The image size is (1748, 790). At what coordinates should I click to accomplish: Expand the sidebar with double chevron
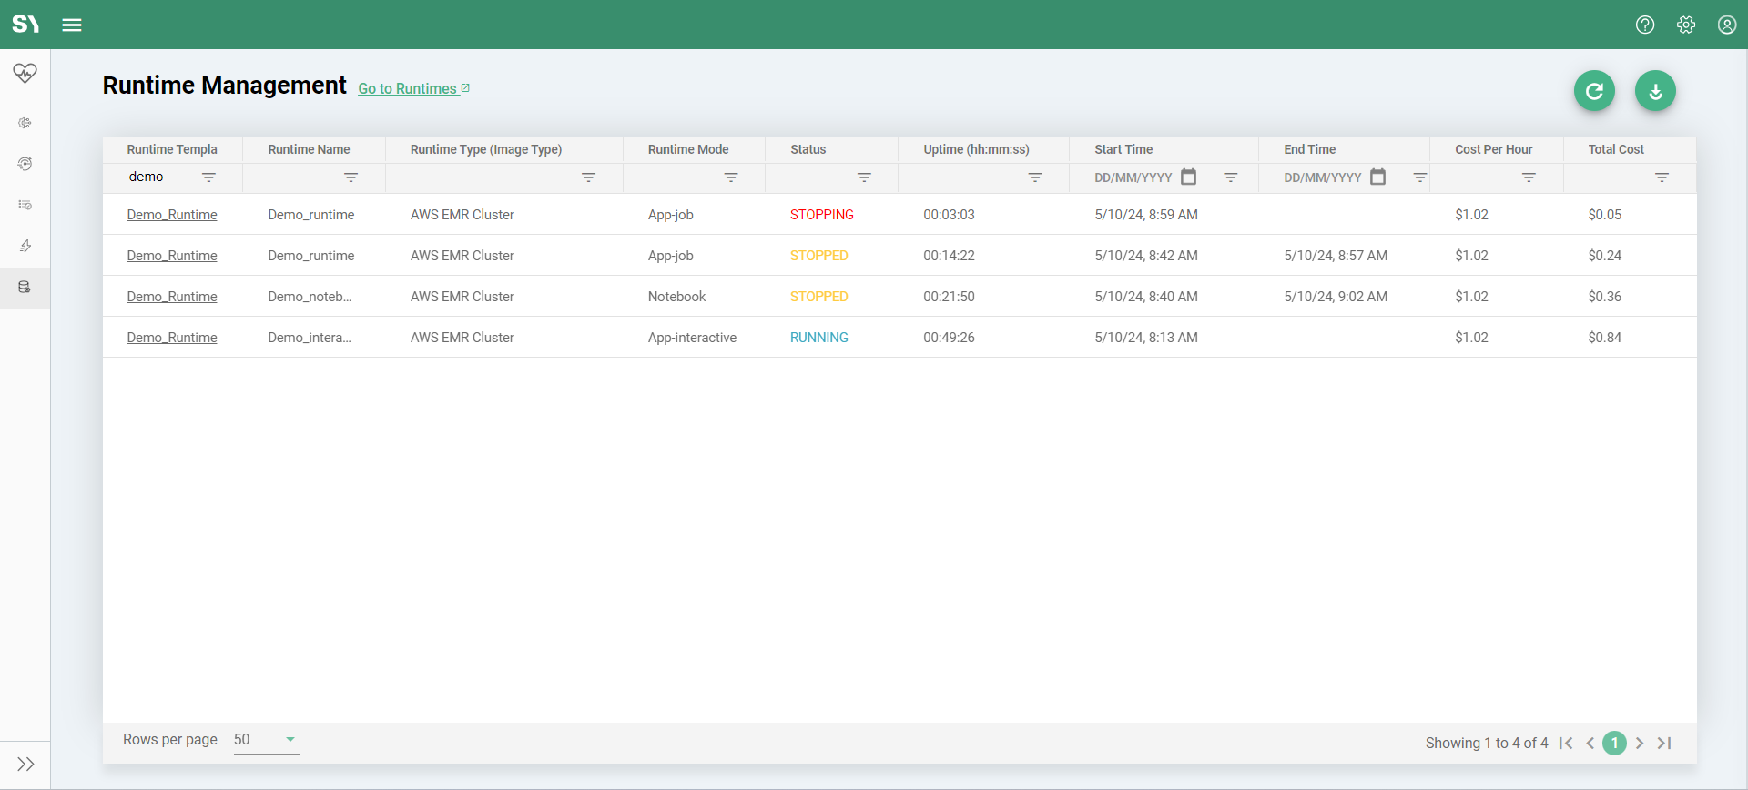coord(25,764)
